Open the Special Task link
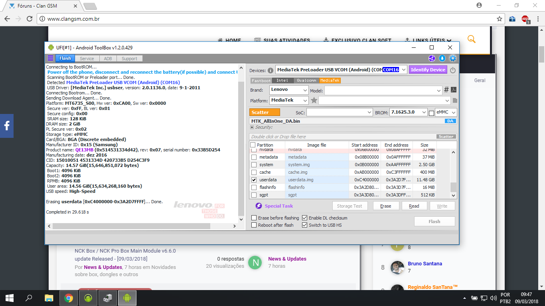Viewport: 545px width, 306px height. click(x=279, y=206)
